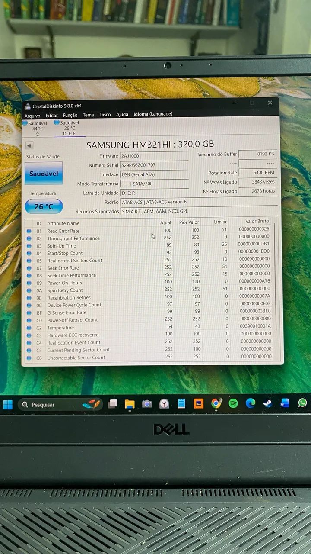Open Microsoft Edge from the taskbar
This screenshot has height=554, width=311.
(251, 403)
